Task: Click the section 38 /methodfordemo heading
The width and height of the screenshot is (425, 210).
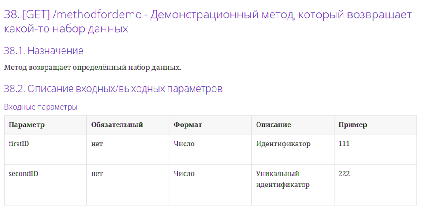Action: tap(208, 21)
